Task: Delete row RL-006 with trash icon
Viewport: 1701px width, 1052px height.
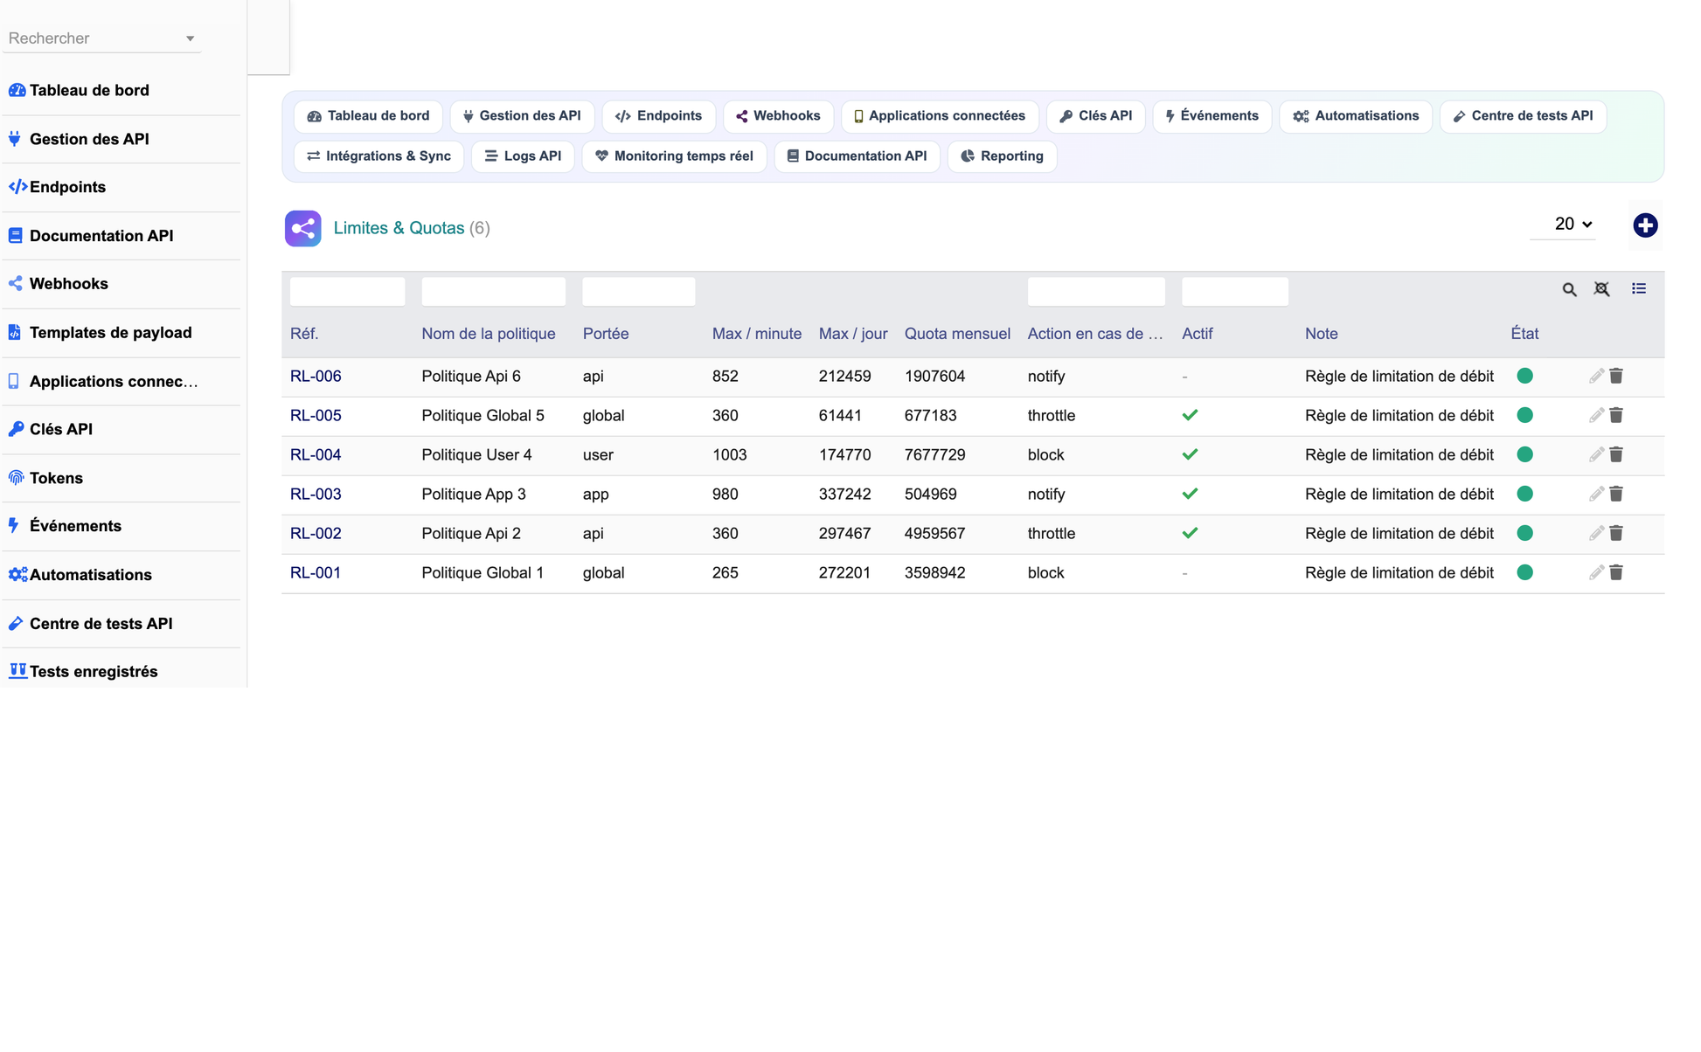Action: [x=1616, y=376]
